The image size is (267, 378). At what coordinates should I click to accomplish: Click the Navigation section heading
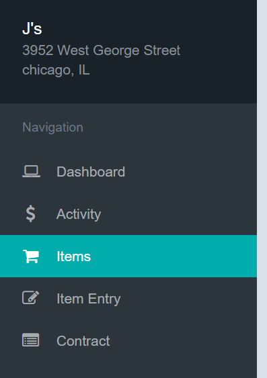point(52,128)
